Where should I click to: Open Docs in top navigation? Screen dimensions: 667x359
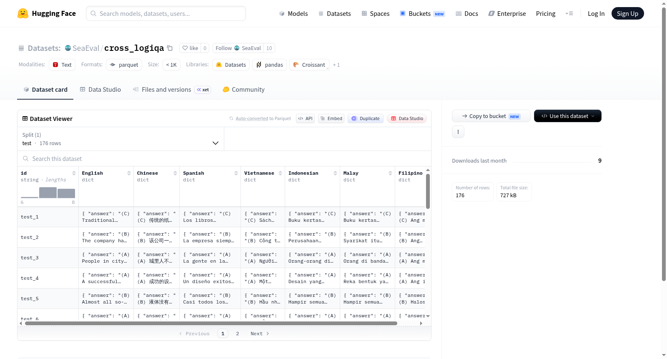point(466,13)
